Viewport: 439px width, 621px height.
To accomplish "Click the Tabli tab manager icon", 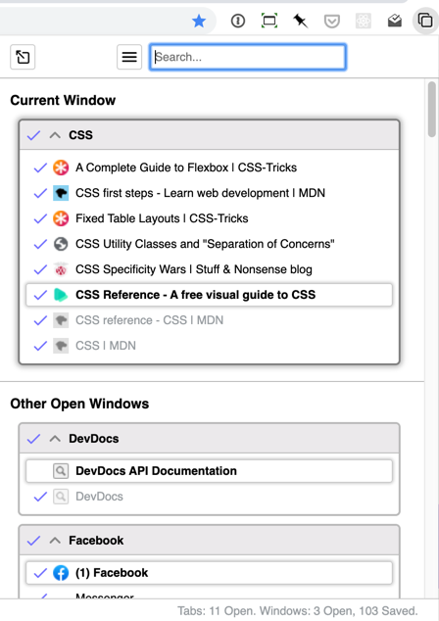I will point(425,21).
